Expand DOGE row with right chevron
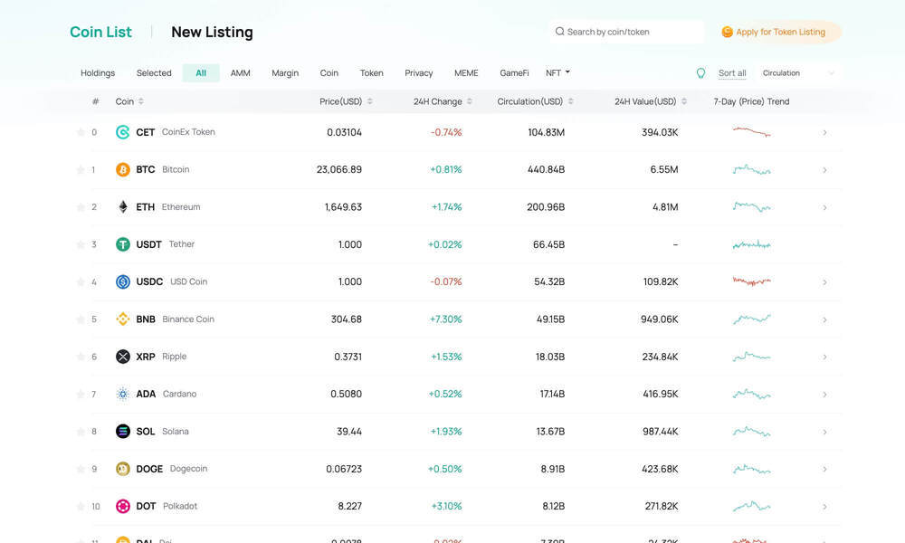The height and width of the screenshot is (543, 905). pos(824,469)
